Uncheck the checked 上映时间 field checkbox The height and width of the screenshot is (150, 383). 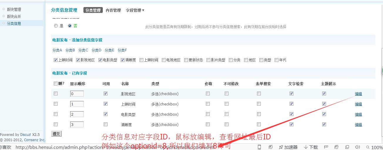(56, 60)
